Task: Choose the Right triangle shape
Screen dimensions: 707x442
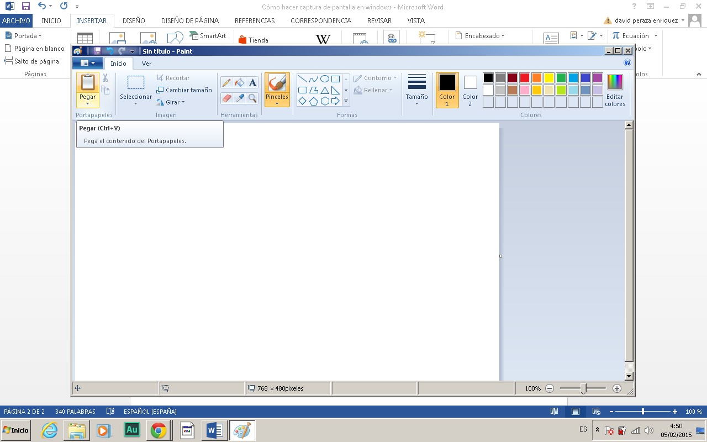Action: pos(335,90)
